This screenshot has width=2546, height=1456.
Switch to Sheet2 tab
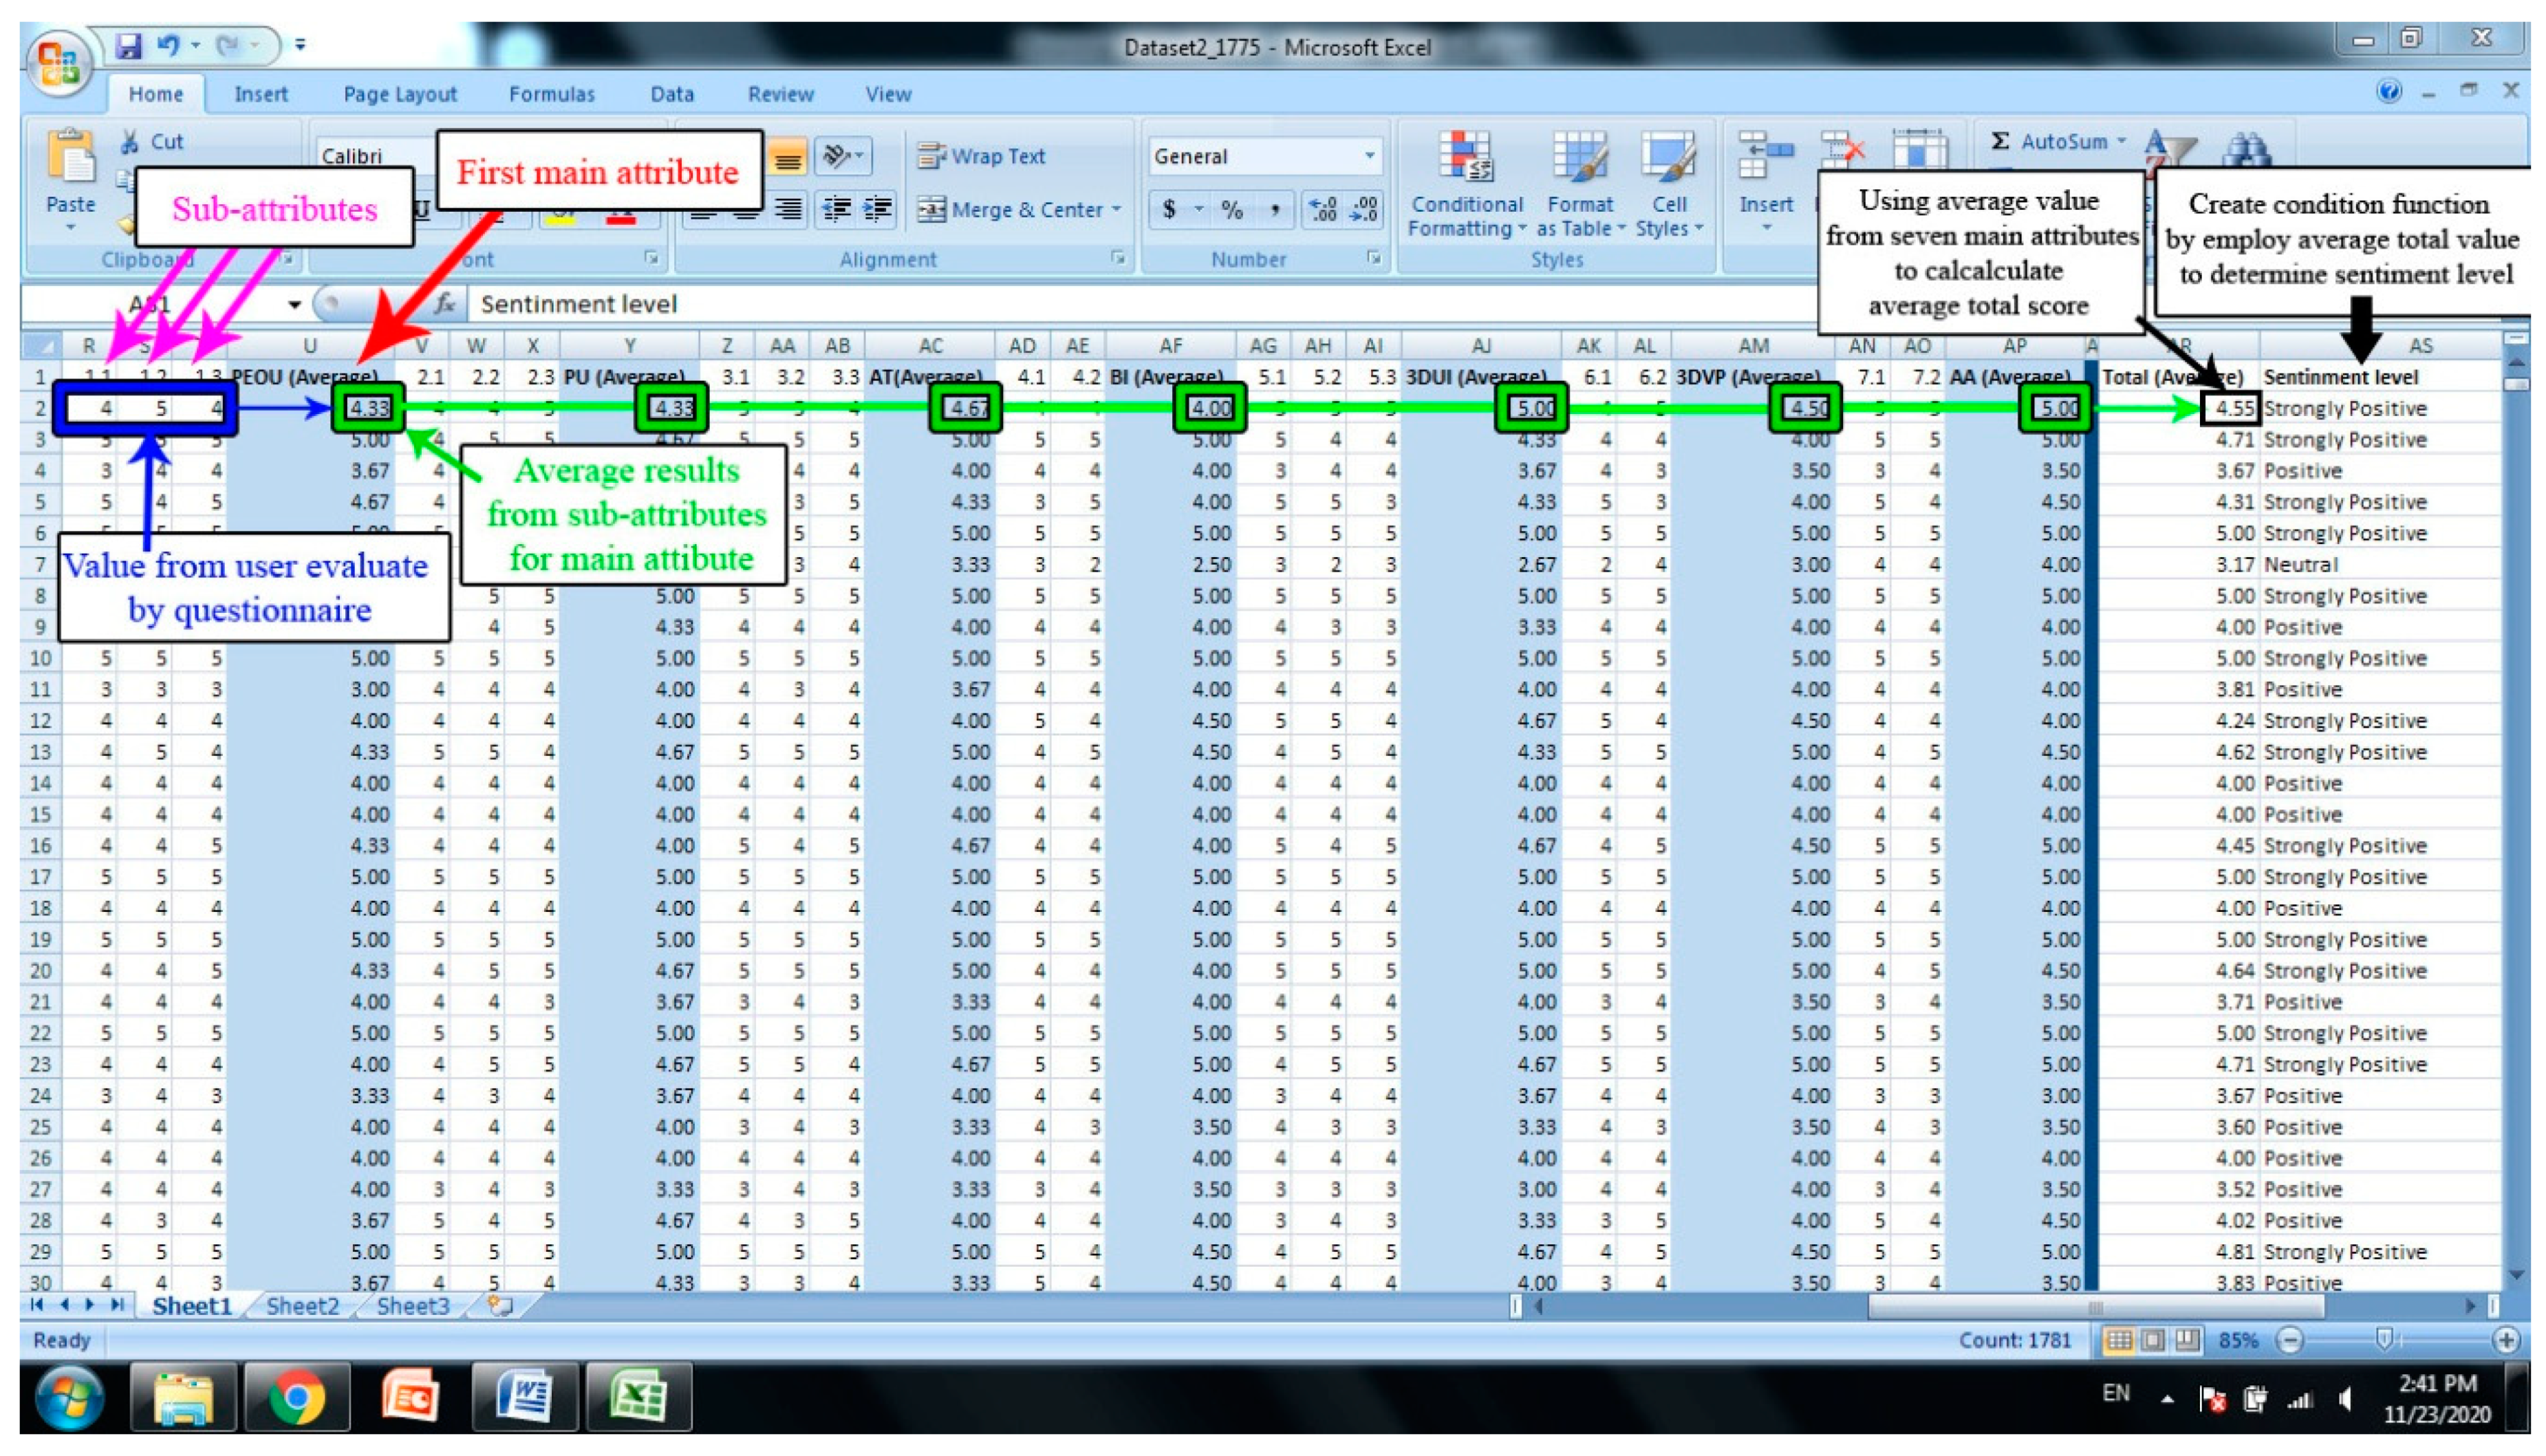click(302, 1306)
